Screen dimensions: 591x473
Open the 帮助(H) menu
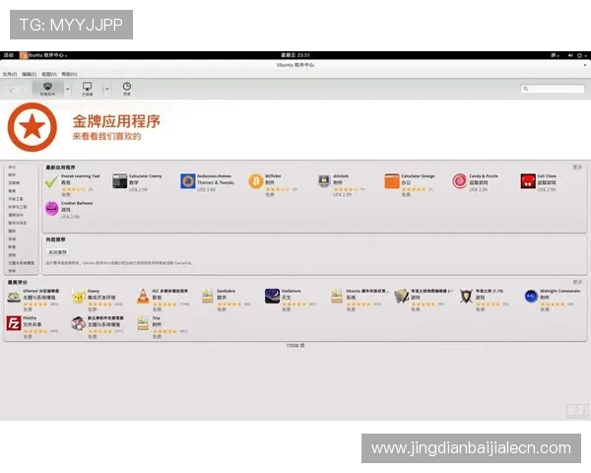point(69,74)
